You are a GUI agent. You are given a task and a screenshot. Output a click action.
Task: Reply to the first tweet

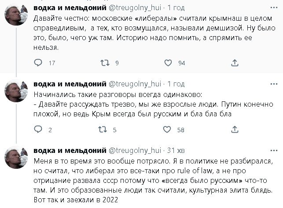(38, 63)
